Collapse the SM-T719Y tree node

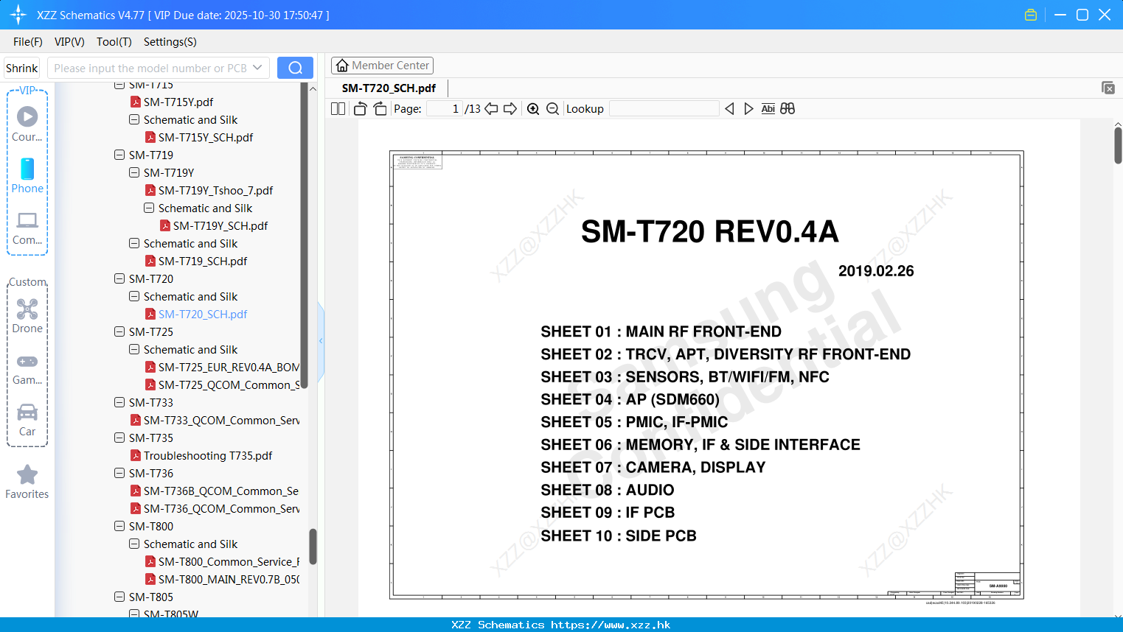pos(134,172)
